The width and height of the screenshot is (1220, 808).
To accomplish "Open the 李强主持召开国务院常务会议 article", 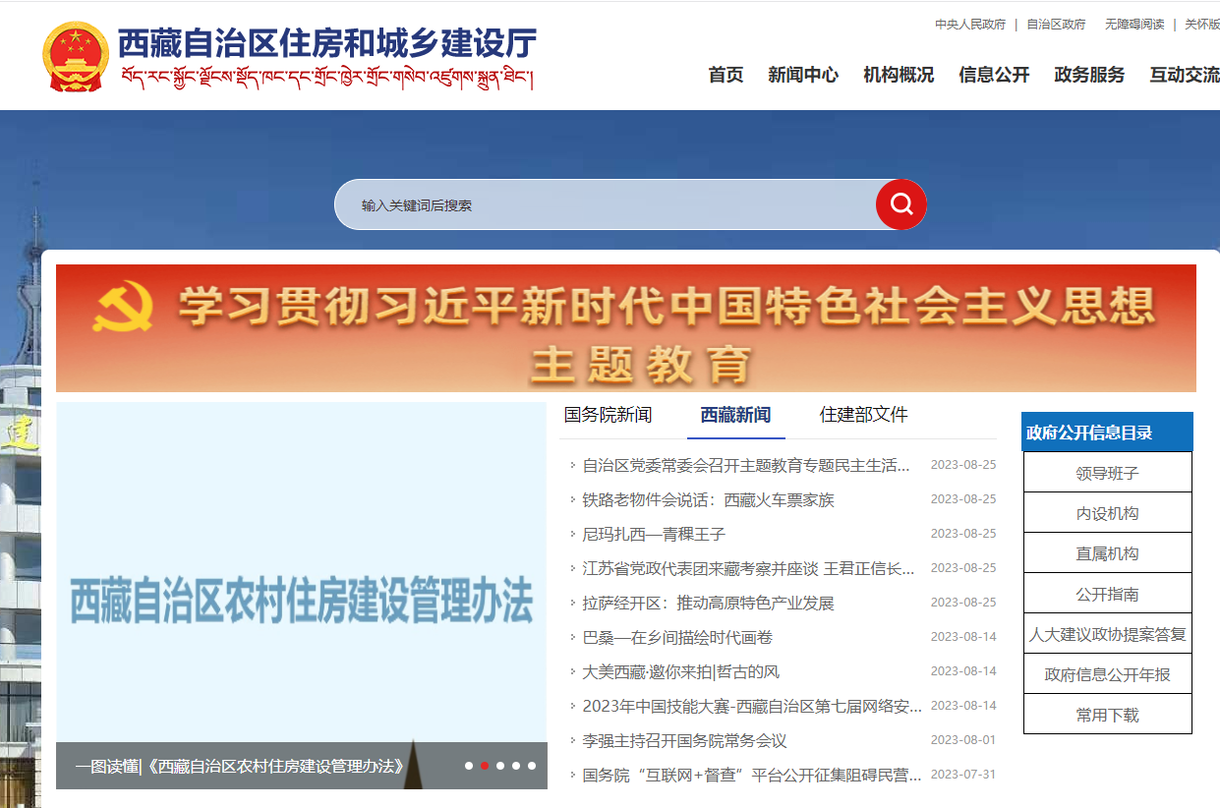I will 684,740.
